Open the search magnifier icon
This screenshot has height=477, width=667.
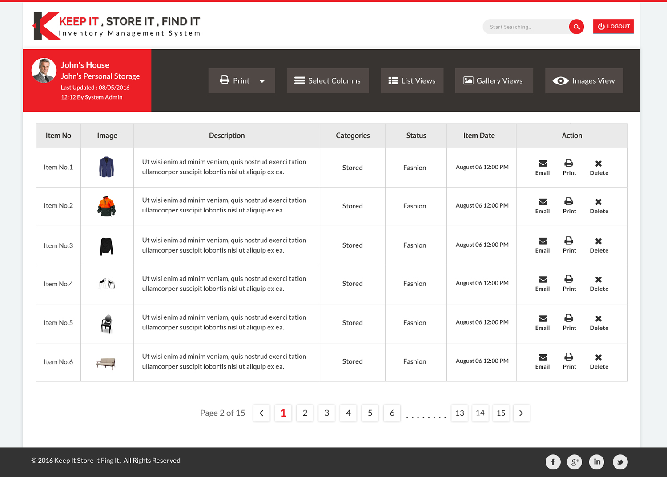[576, 27]
